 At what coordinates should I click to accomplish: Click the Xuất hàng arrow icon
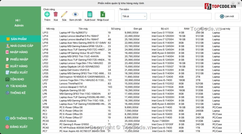click(7, 66)
